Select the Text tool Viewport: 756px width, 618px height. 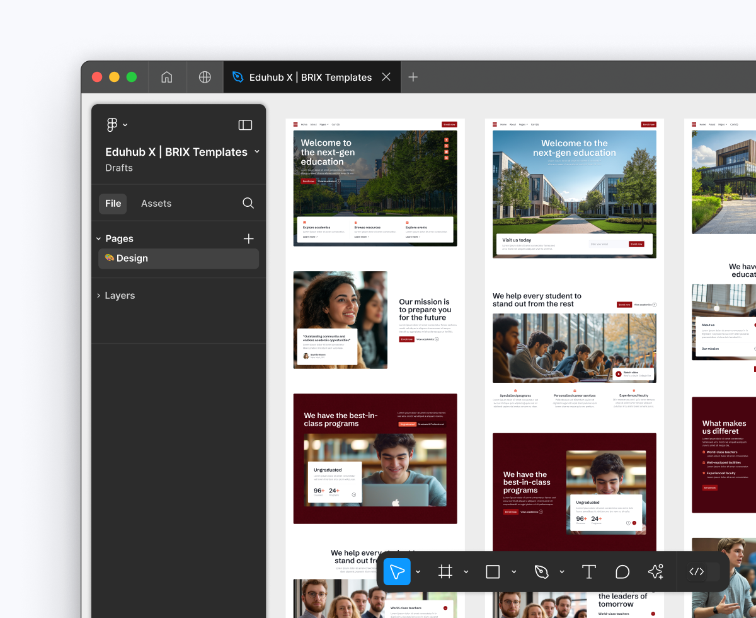589,571
